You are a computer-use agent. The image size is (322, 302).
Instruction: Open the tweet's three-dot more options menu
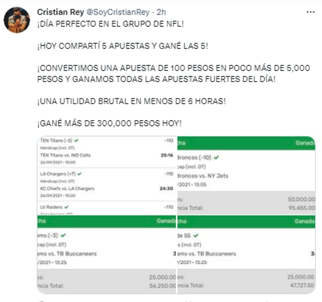tap(309, 12)
